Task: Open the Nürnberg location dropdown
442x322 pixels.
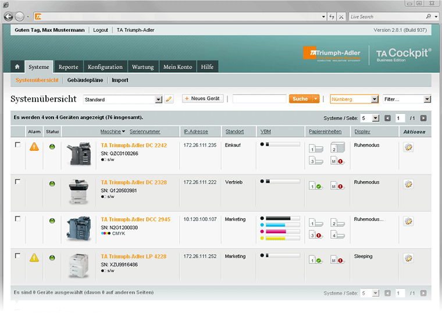Action: (375, 99)
